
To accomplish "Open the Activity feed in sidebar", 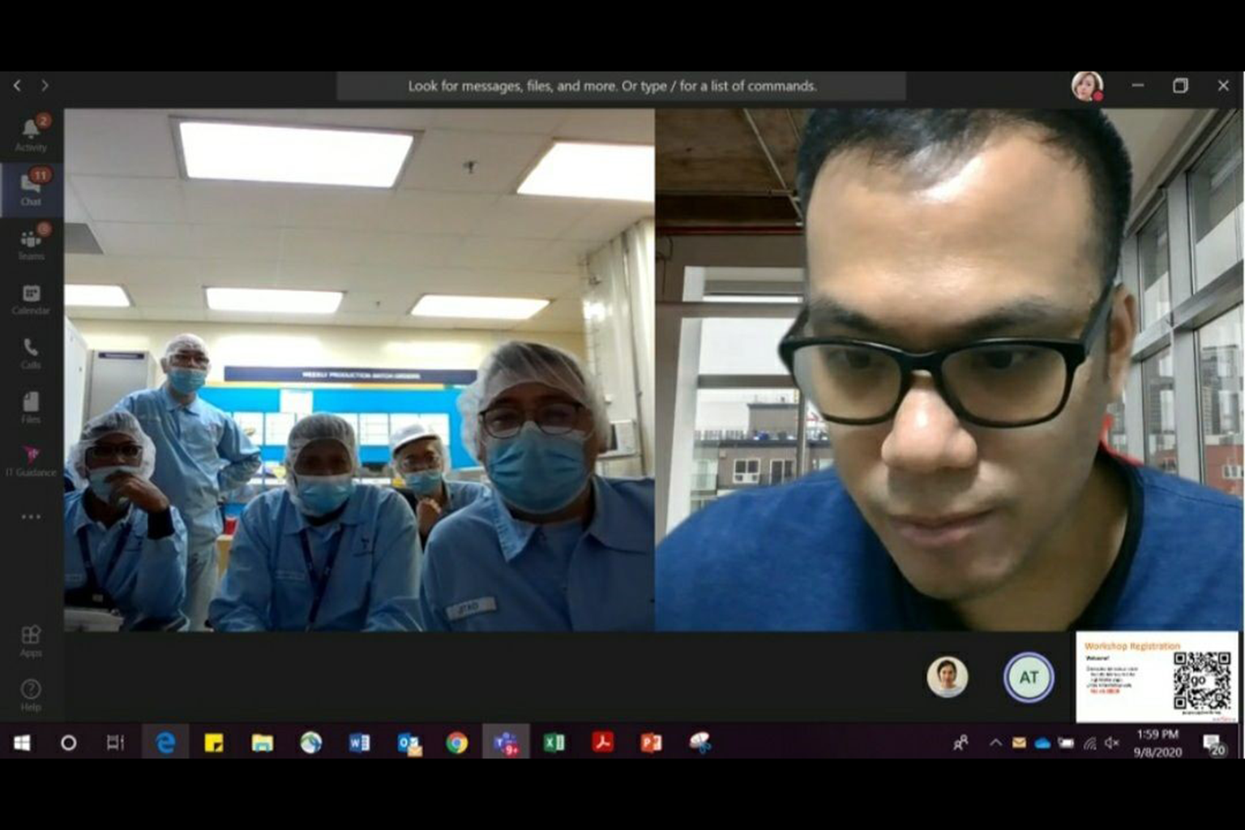I will [x=31, y=134].
